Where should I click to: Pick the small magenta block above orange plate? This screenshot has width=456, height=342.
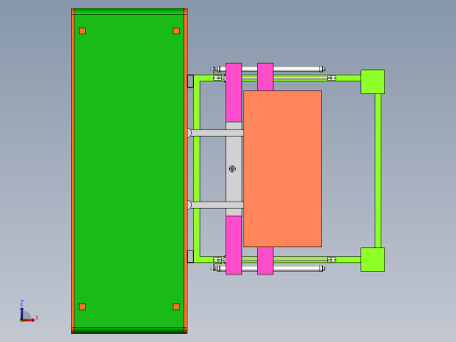(265, 77)
